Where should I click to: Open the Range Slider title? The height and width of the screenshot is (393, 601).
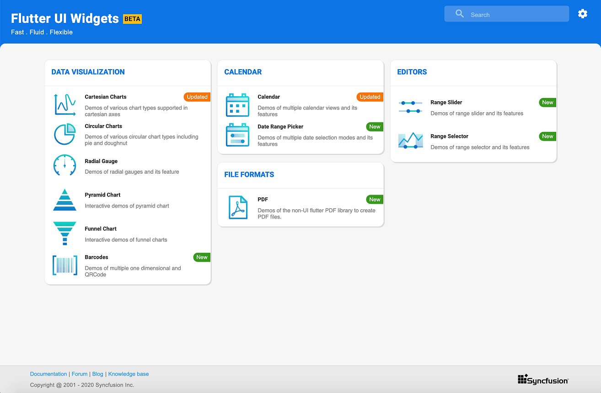[x=446, y=103]
